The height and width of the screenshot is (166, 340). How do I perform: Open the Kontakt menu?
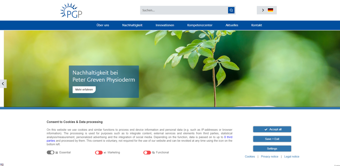(257, 25)
